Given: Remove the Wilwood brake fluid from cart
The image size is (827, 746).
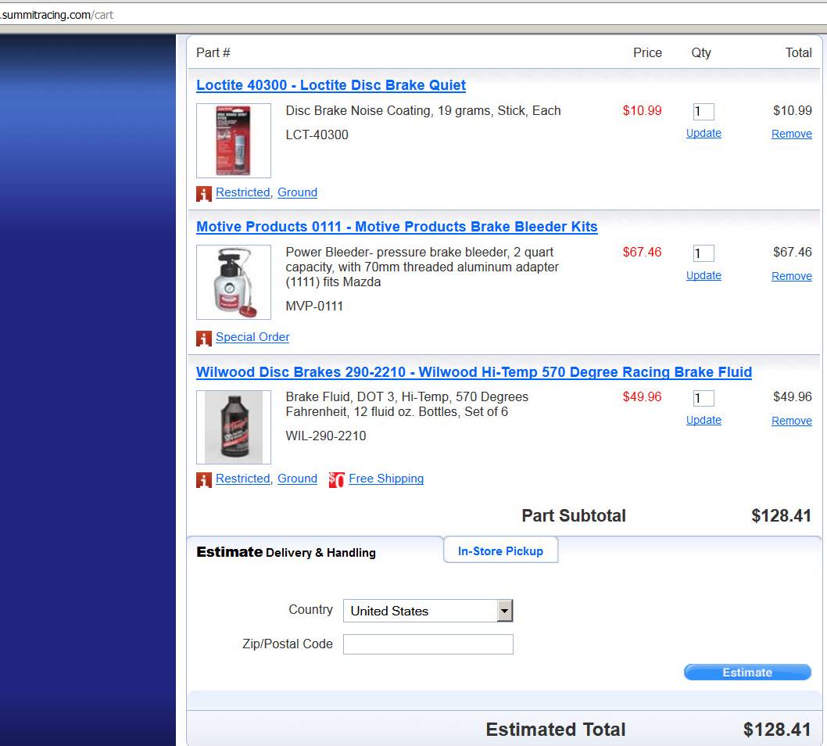Looking at the screenshot, I should [791, 421].
